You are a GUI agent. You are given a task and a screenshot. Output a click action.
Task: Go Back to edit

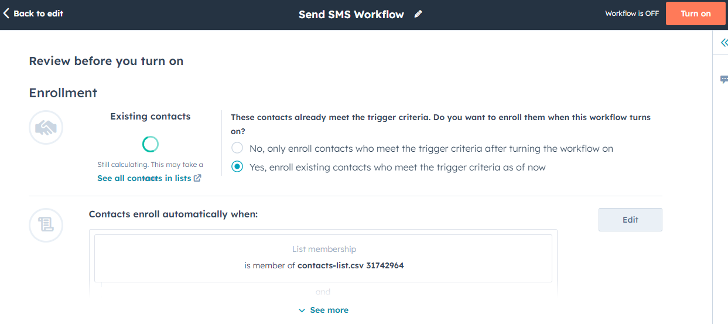point(33,13)
